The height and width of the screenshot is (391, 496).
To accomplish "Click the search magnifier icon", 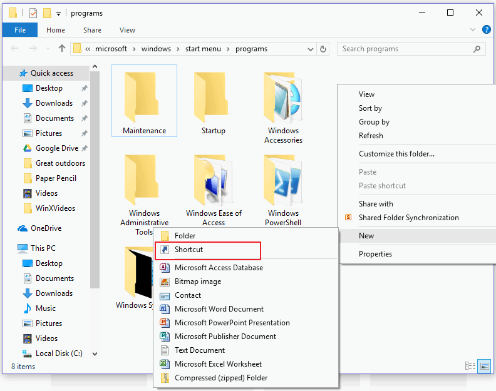I will pos(477,49).
